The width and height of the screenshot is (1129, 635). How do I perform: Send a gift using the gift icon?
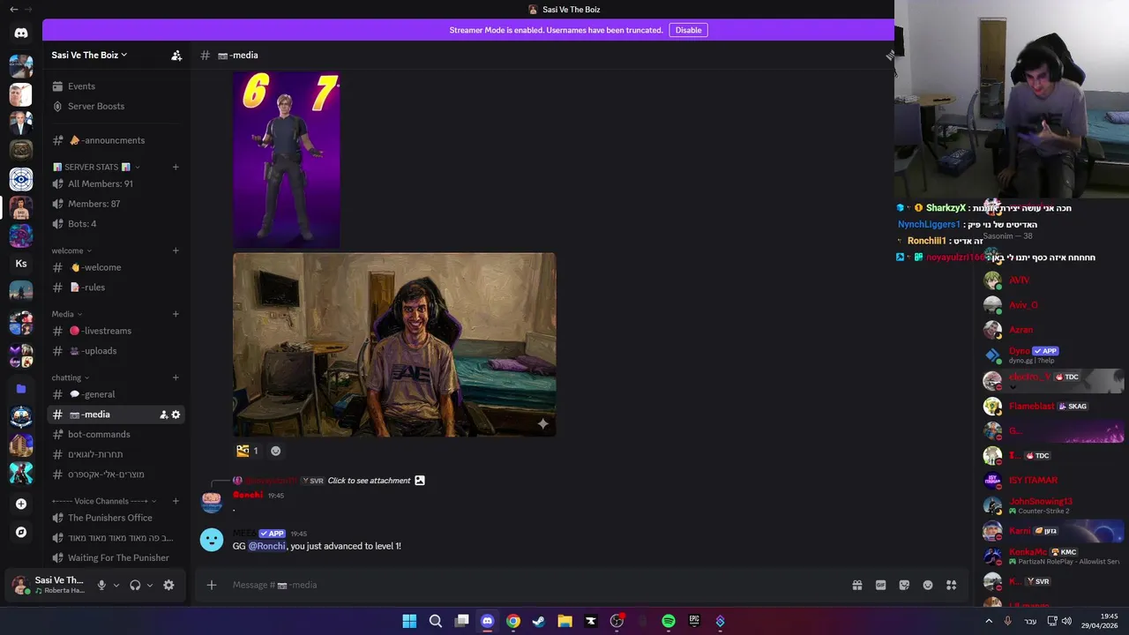(x=856, y=585)
